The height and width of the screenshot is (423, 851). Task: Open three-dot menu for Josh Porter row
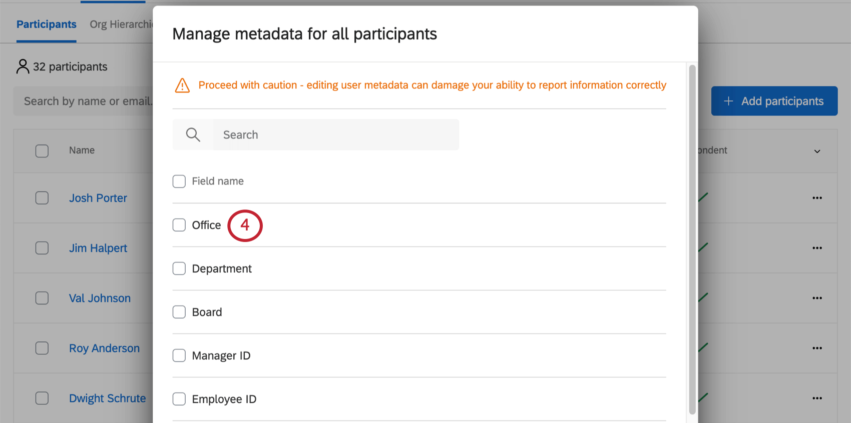coord(817,198)
